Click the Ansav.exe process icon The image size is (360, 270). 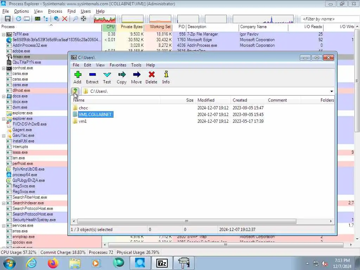pos(9,57)
